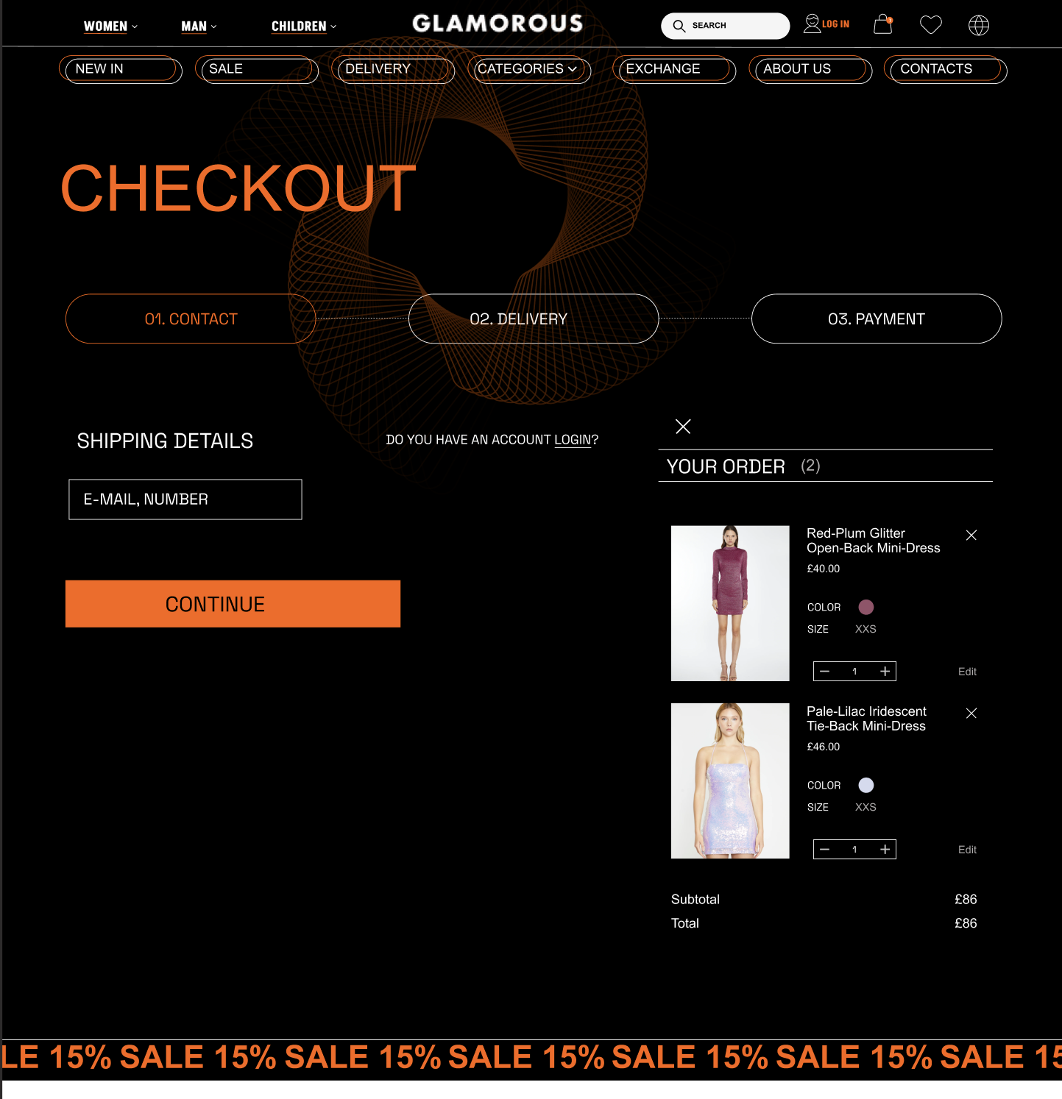Image resolution: width=1062 pixels, height=1099 pixels.
Task: Click the globe language icon
Action: click(x=978, y=25)
